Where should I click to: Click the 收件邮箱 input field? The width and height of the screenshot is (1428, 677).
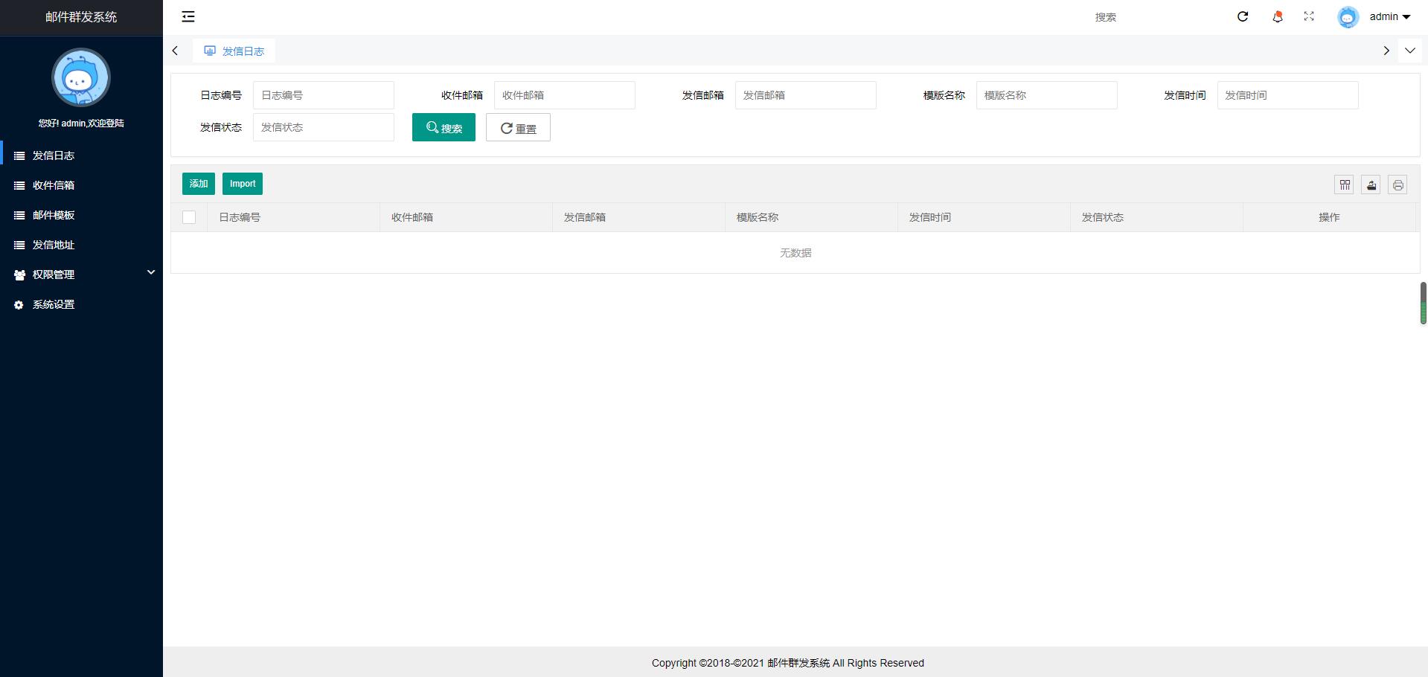tap(565, 95)
